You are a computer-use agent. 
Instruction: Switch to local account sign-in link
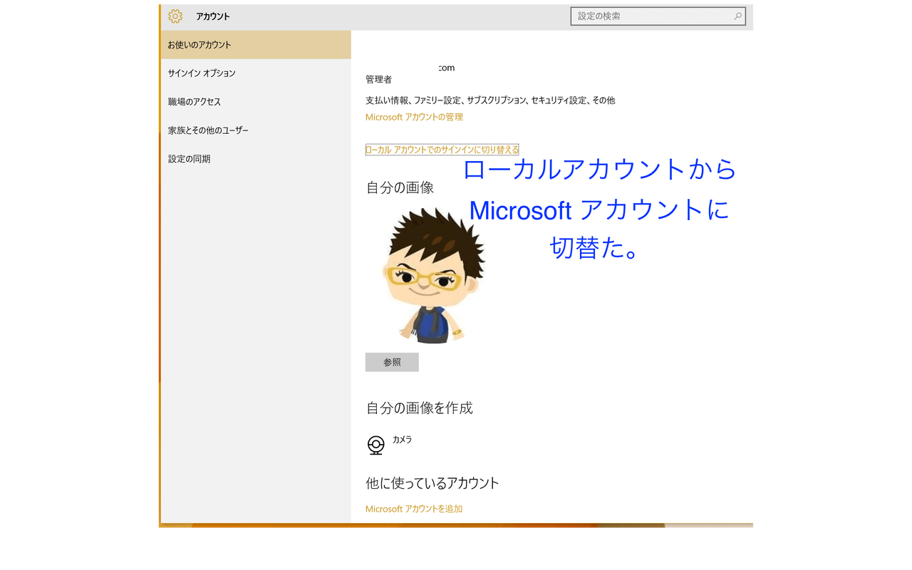(442, 150)
